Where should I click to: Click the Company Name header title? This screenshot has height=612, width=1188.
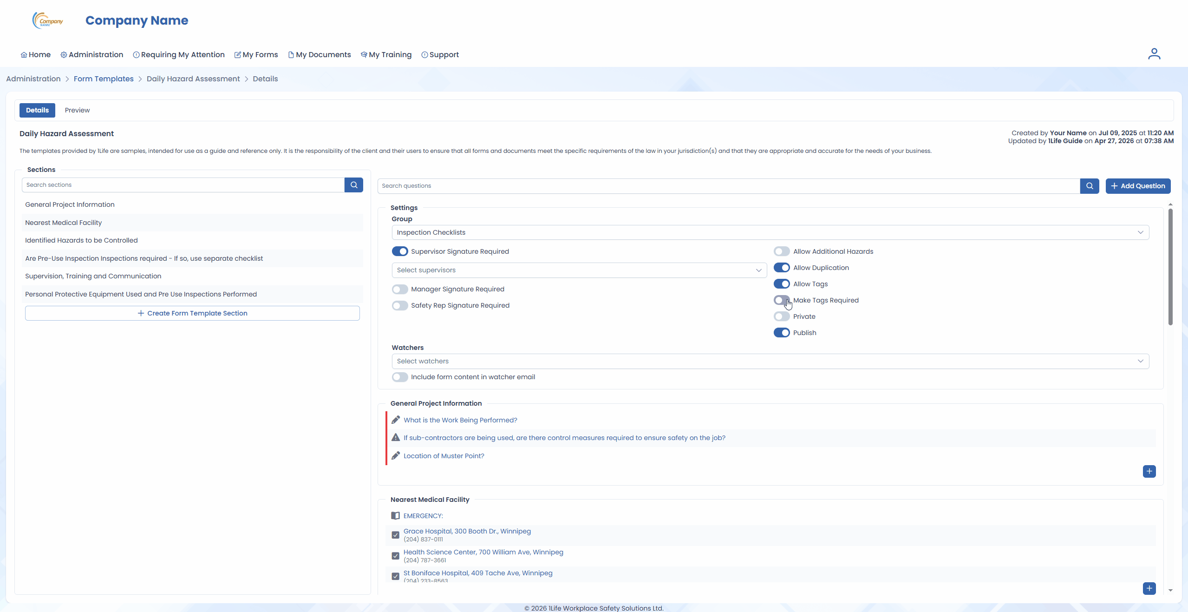[x=137, y=20]
